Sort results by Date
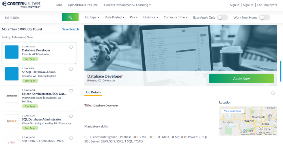283x144 pixels. [30, 37]
